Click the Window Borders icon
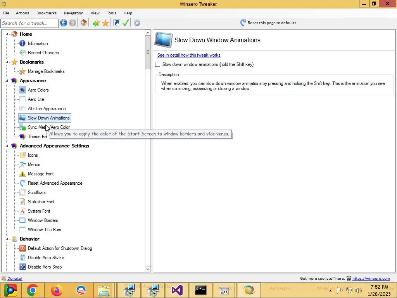This screenshot has width=397, height=298. coord(22,220)
